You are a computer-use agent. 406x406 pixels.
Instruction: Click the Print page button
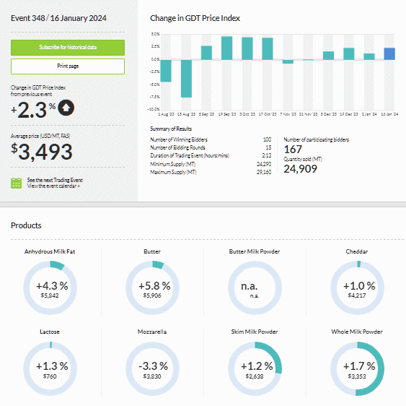pos(68,66)
